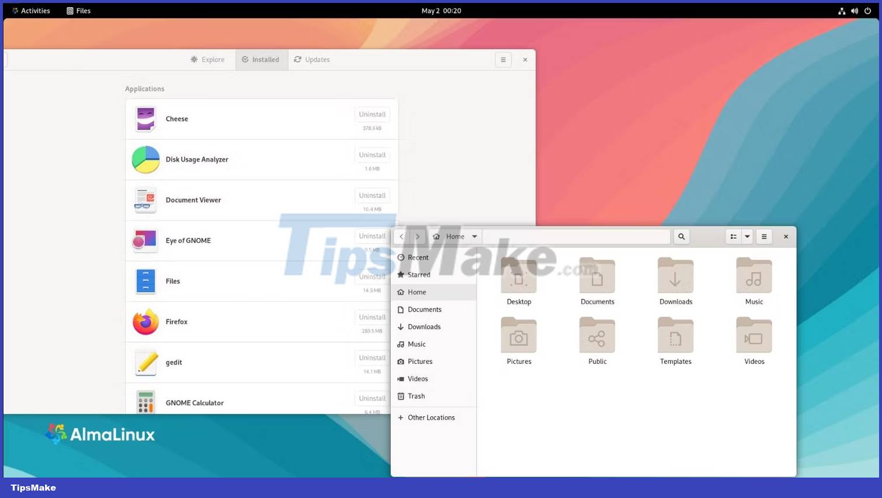Uninstall Firefox from installed apps
Viewport: 882px width, 498px height.
pyautogui.click(x=372, y=317)
